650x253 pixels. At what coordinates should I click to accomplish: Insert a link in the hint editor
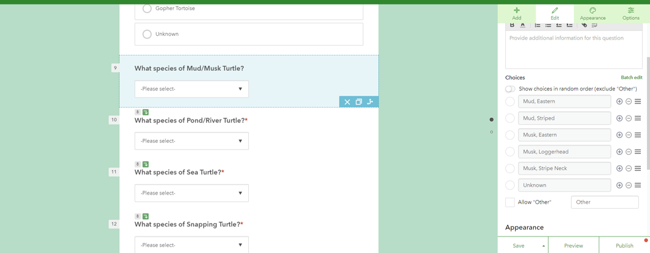[x=584, y=25]
